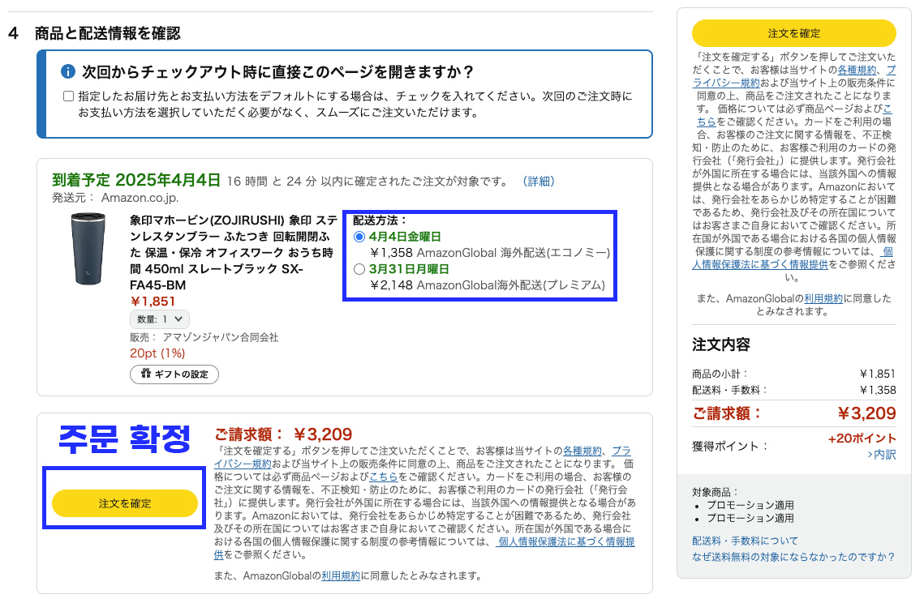Click the 20pt (1%) points text
Screen dimensions: 924x599
pyautogui.click(x=157, y=353)
